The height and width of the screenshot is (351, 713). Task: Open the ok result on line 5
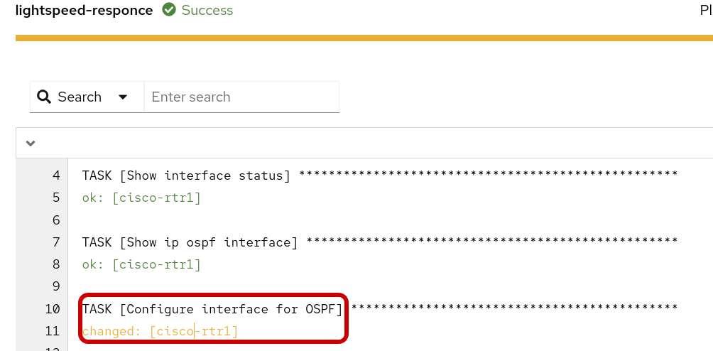pyautogui.click(x=141, y=198)
